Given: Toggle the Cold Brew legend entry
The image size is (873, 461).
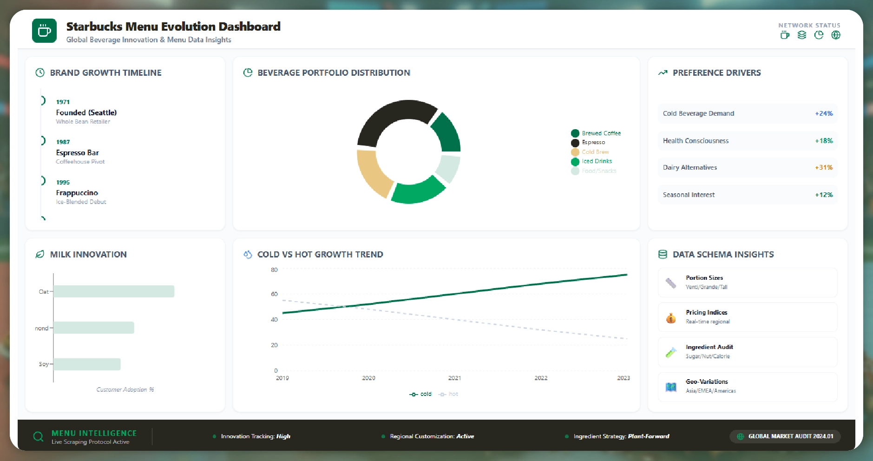Looking at the screenshot, I should (591, 152).
